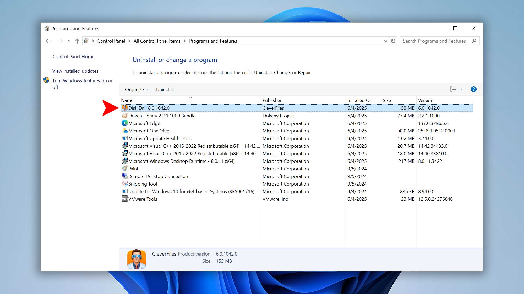Image resolution: width=524 pixels, height=294 pixels.
Task: Open the Help question mark button
Action: (x=474, y=89)
